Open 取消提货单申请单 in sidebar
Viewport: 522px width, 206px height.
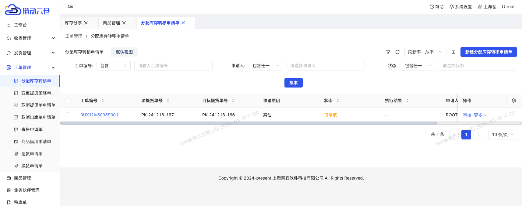click(38, 105)
